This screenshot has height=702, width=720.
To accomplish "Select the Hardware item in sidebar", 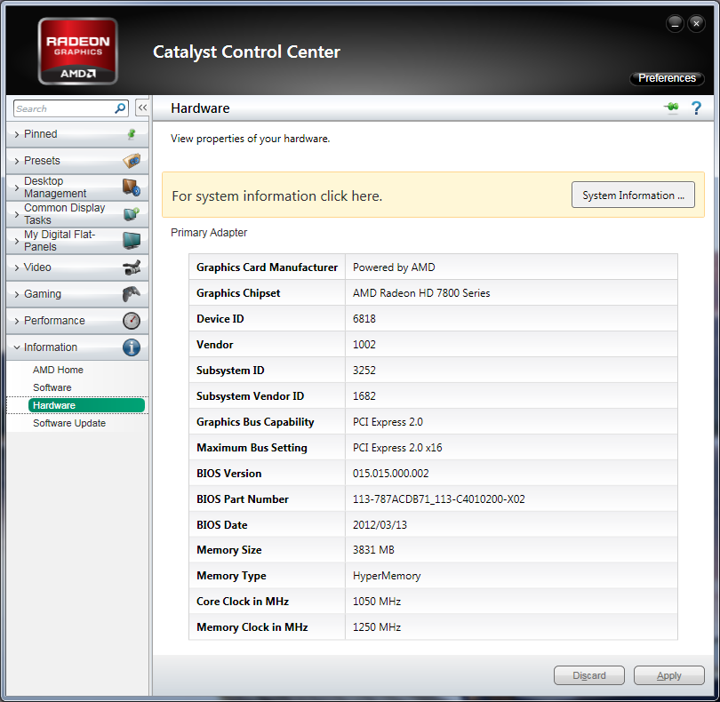I will (86, 405).
